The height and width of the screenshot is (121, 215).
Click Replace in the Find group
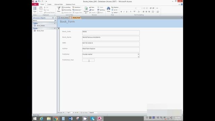(x=115, y=7)
